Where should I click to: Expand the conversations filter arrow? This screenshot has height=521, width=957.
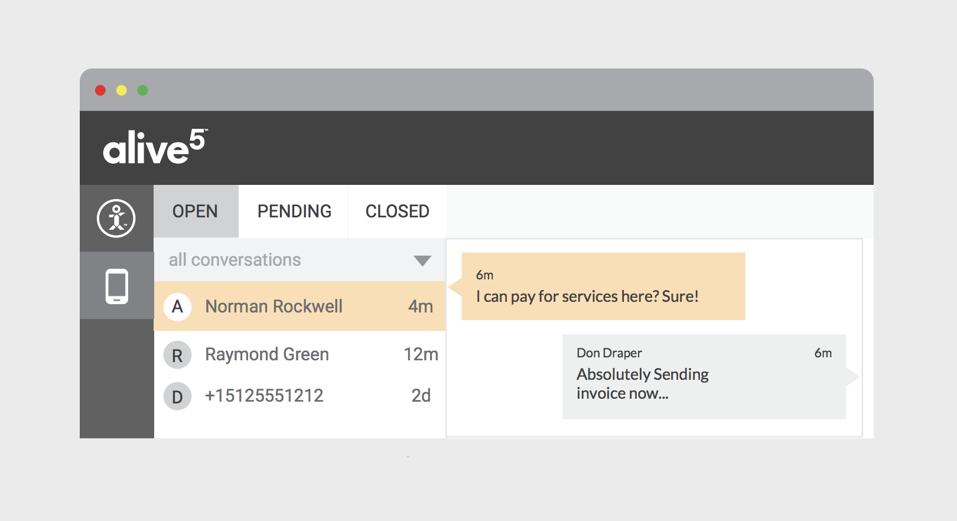tap(422, 260)
